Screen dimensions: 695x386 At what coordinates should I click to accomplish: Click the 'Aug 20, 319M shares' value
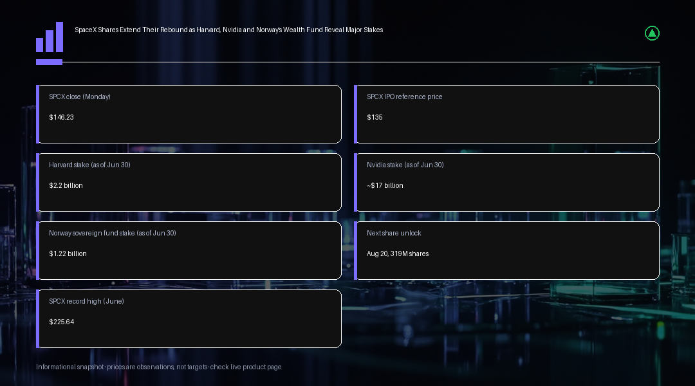pyautogui.click(x=398, y=254)
